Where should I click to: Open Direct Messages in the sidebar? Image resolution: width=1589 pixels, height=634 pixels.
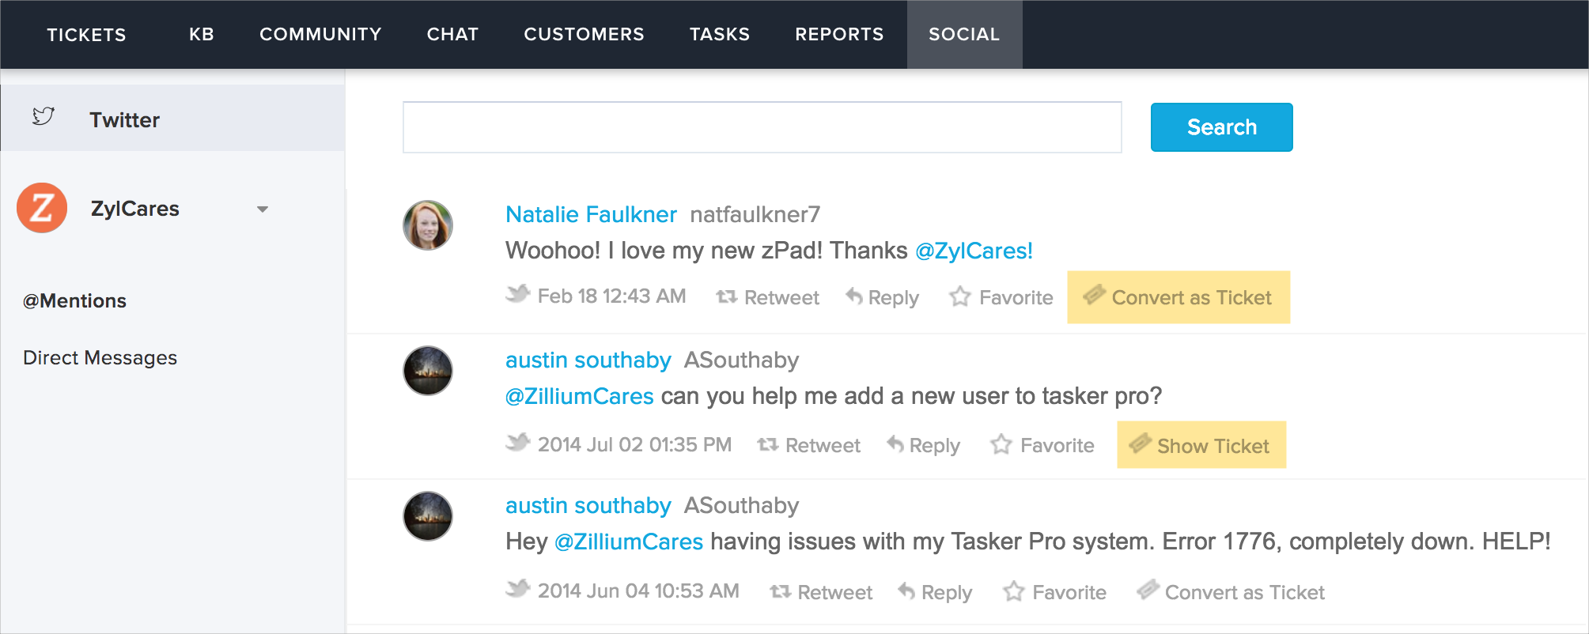(100, 358)
